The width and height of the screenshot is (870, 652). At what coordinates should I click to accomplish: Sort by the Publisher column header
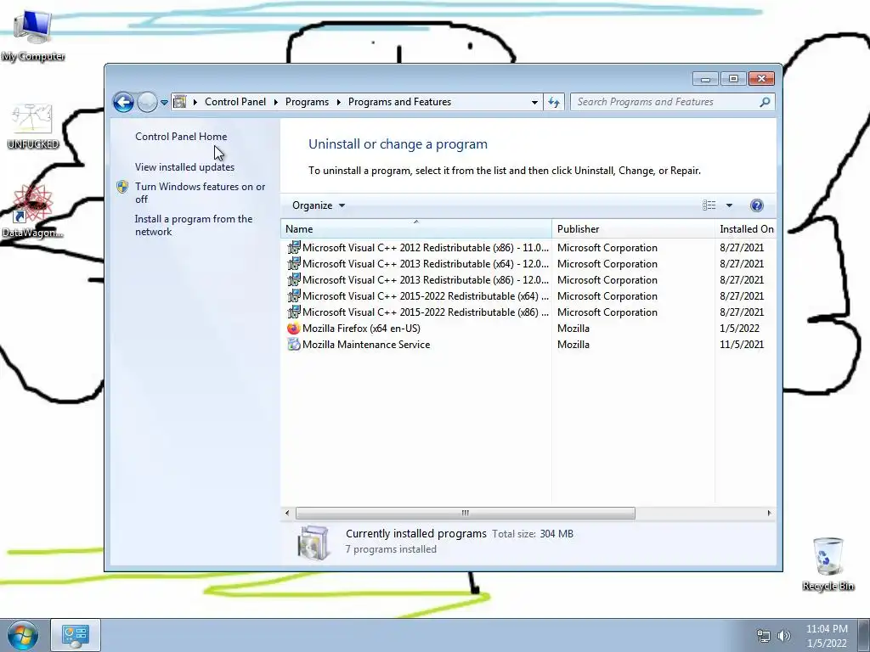(x=633, y=229)
